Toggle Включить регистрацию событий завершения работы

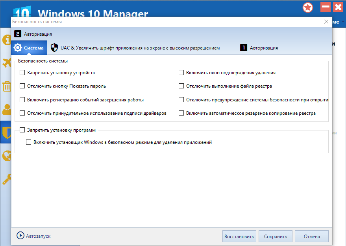point(22,99)
